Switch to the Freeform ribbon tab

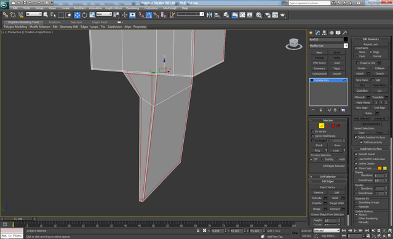[x=55, y=22]
